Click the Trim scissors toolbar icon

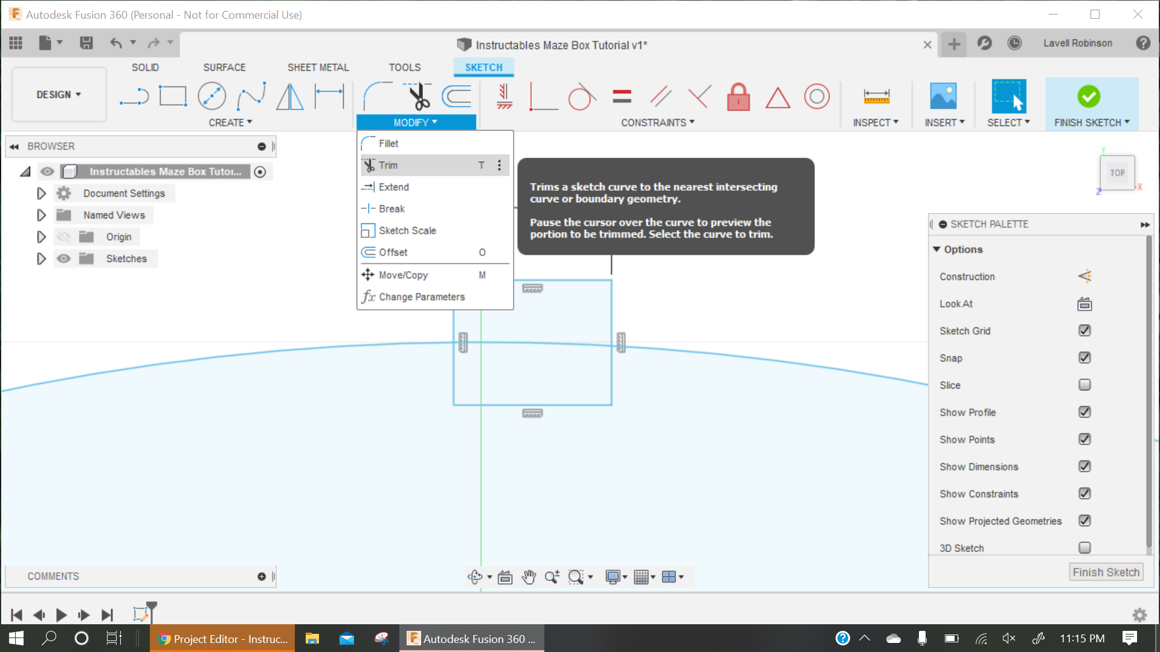pos(417,96)
